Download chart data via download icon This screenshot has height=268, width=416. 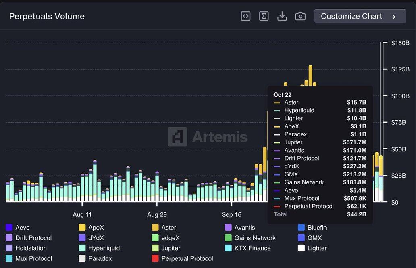click(282, 16)
